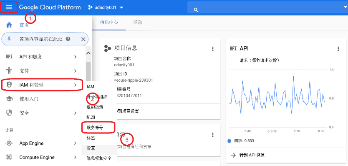Click the Google Cloud Platform logo text
Image resolution: width=348 pixels, height=166 pixels.
coord(50,8)
